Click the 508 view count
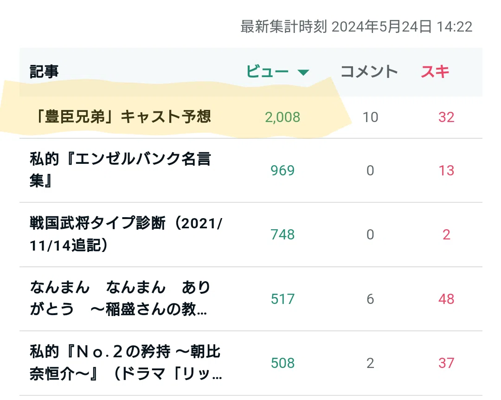This screenshot has width=501, height=400. coord(283,363)
